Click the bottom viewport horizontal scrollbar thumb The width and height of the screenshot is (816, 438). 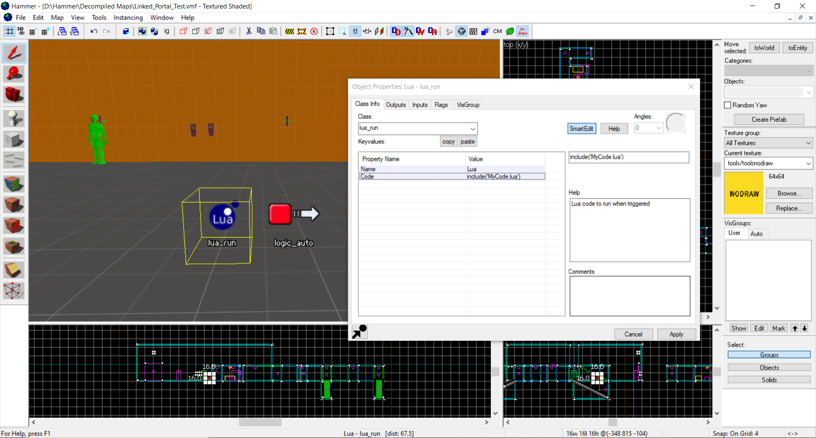point(260,422)
